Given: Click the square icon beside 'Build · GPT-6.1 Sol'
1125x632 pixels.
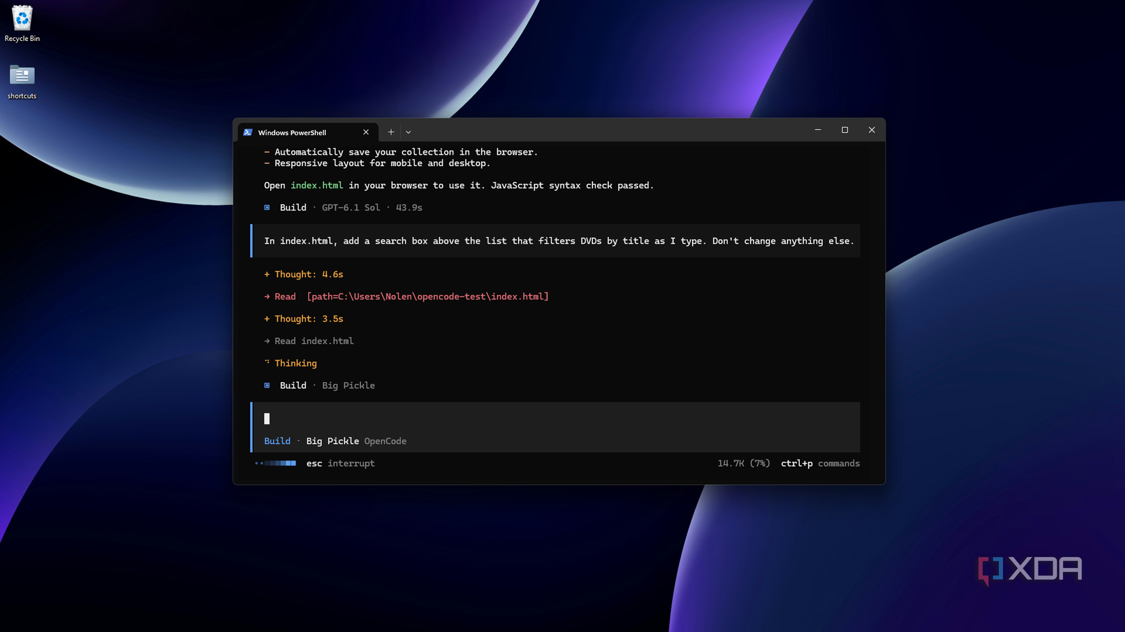Looking at the screenshot, I should (267, 208).
